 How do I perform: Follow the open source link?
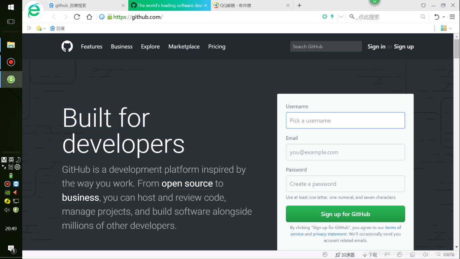187,183
